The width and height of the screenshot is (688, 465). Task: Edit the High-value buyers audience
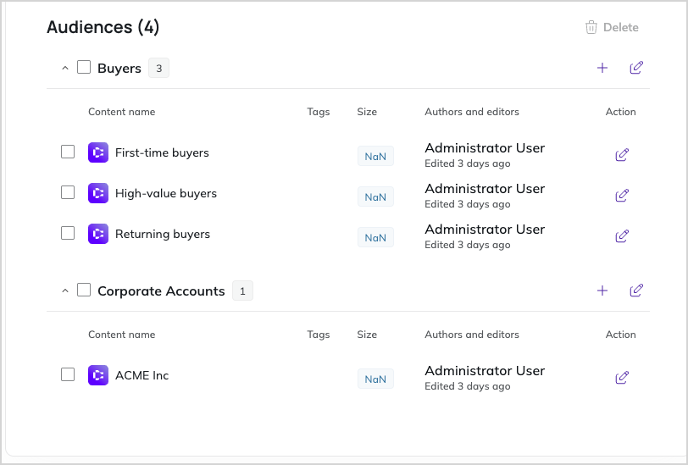click(622, 196)
